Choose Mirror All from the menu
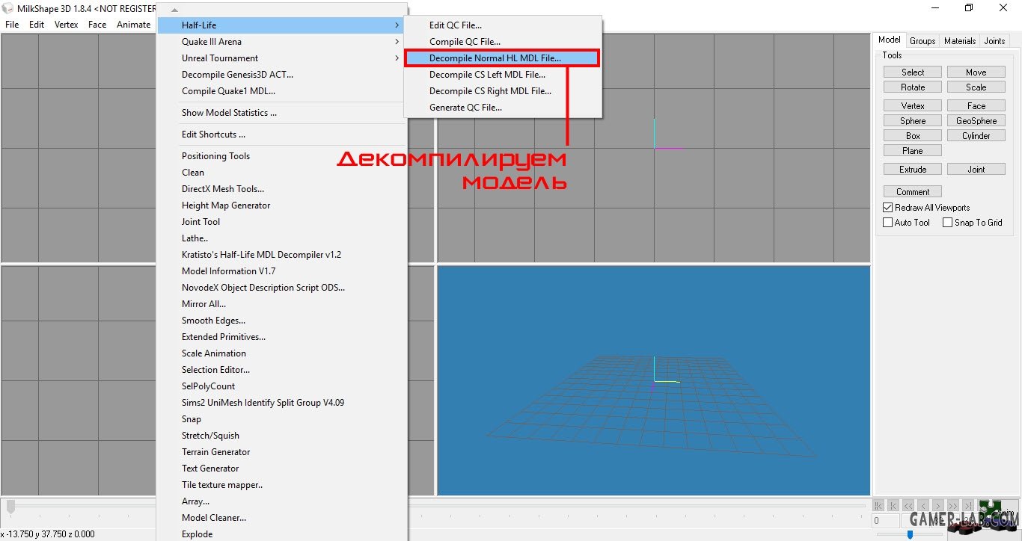The height and width of the screenshot is (541, 1022). click(282, 304)
